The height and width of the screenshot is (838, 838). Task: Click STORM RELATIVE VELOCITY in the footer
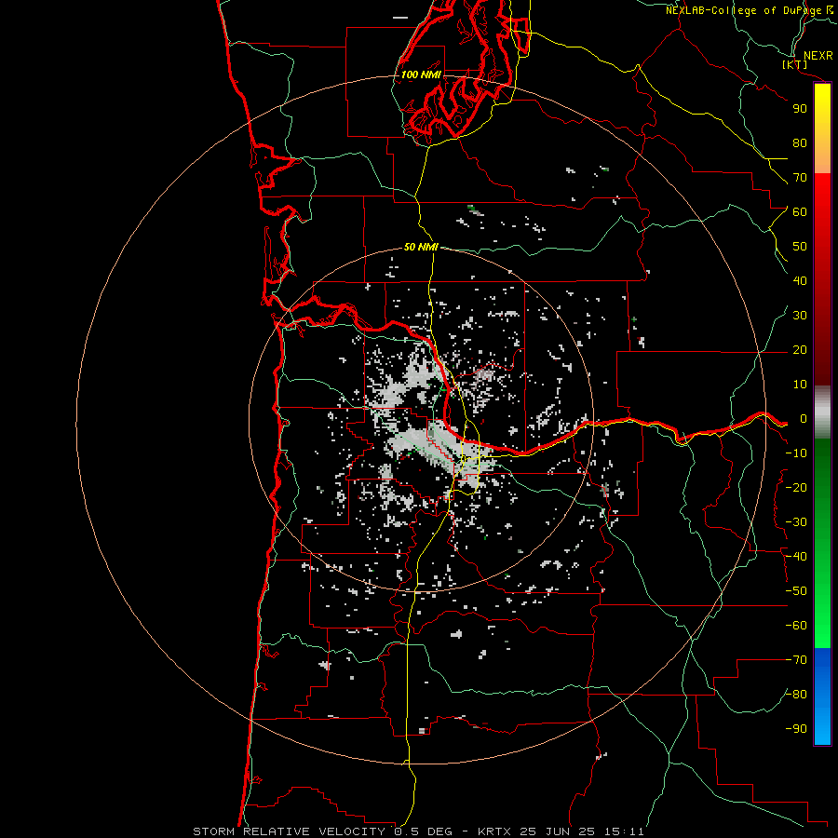[x=289, y=831]
